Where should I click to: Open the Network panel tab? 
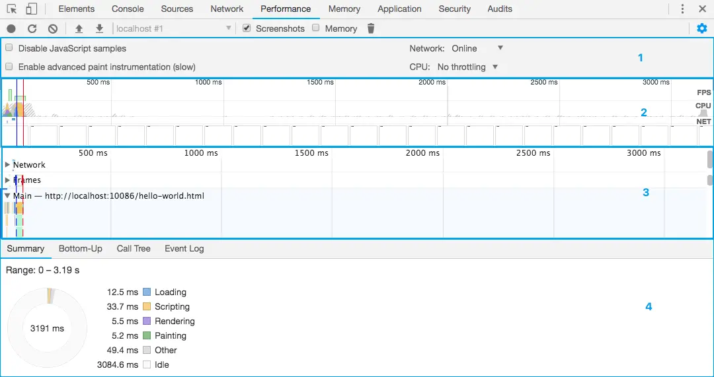[227, 9]
